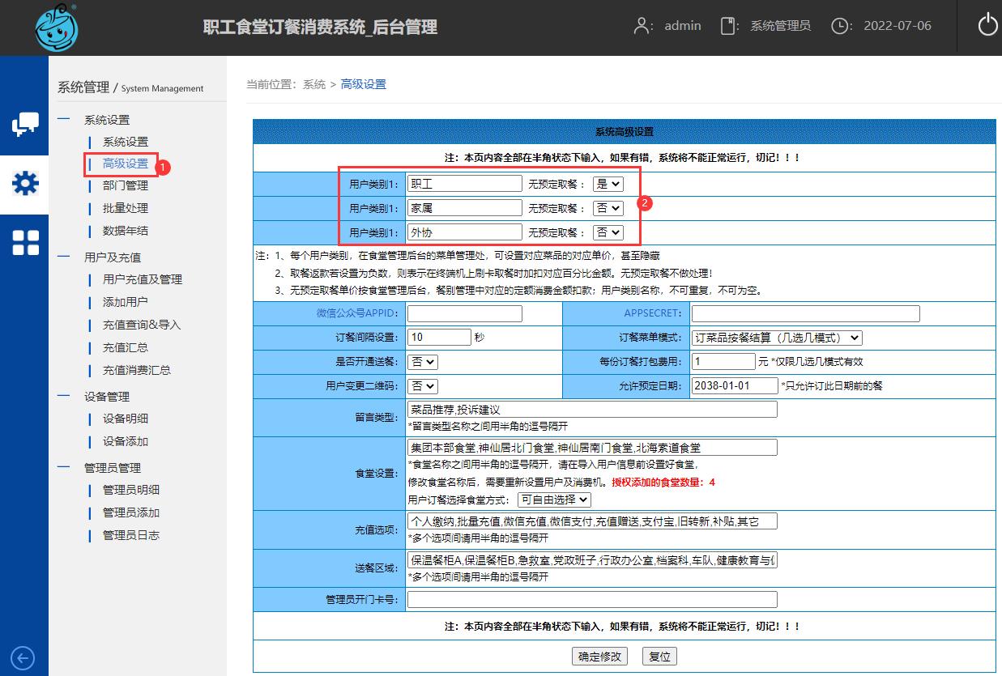The height and width of the screenshot is (676, 1002).
Task: Click the 订餐间隔设置 seconds field
Action: pyautogui.click(x=439, y=338)
